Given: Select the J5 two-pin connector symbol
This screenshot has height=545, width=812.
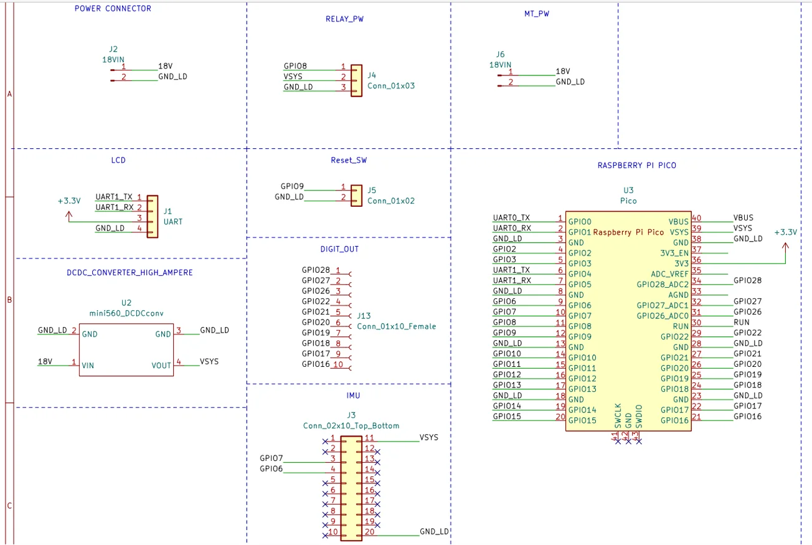Looking at the screenshot, I should pos(356,196).
